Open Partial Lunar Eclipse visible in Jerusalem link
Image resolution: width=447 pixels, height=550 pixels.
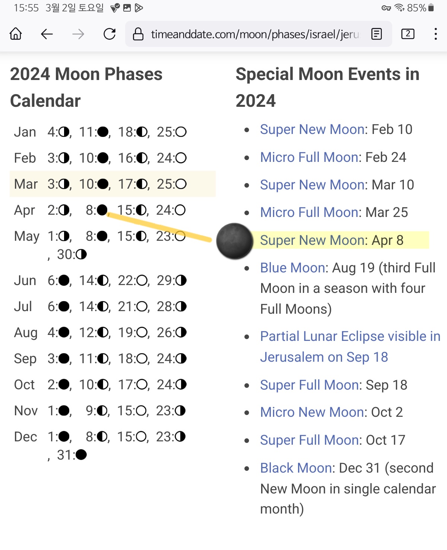click(x=350, y=346)
